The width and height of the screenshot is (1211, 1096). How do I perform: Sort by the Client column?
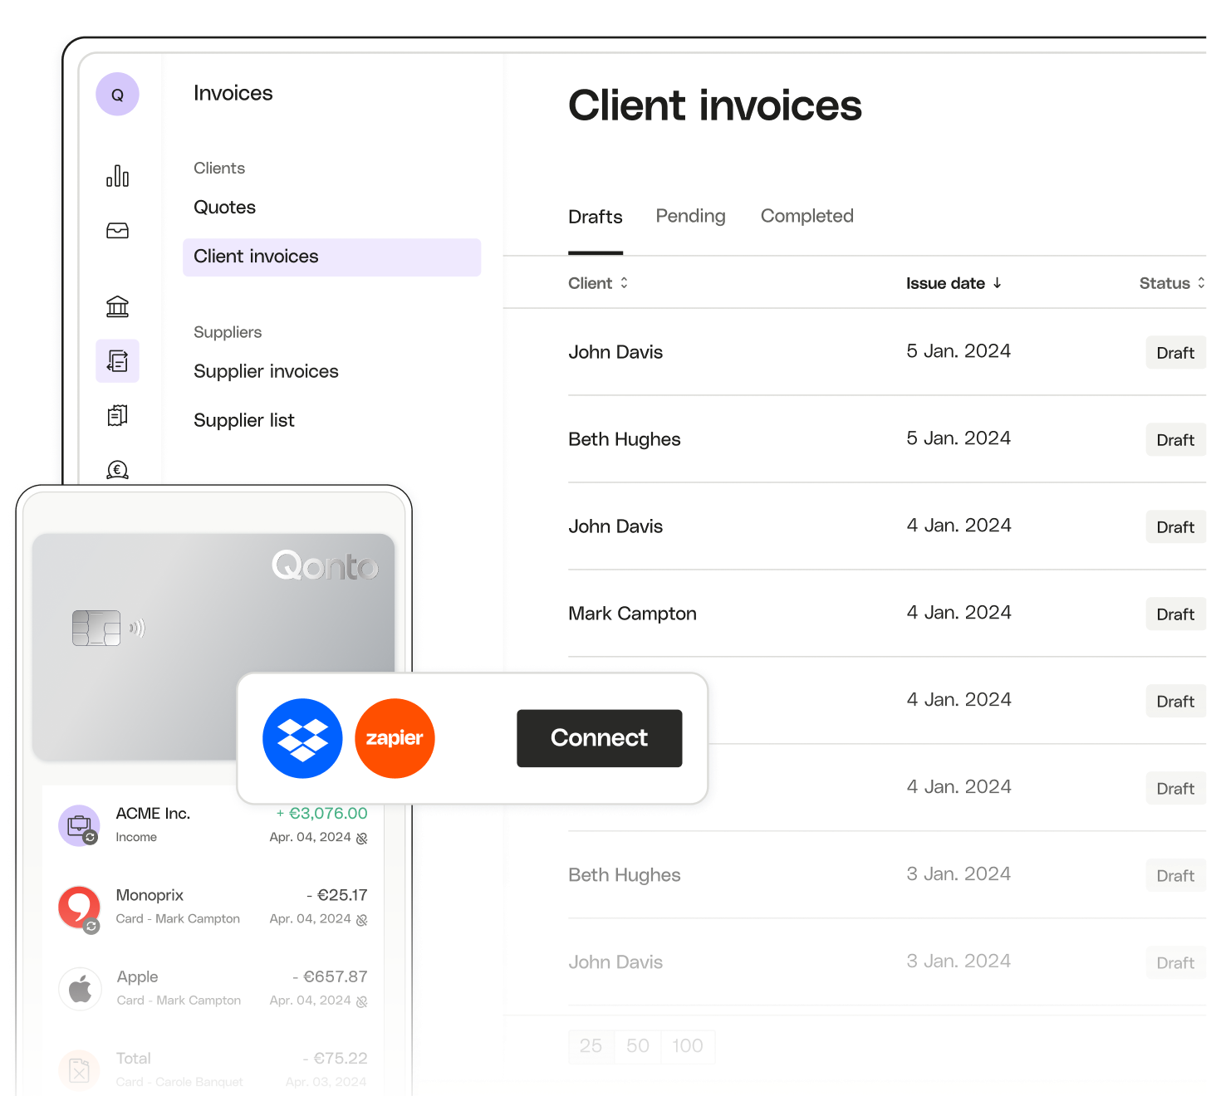(598, 283)
